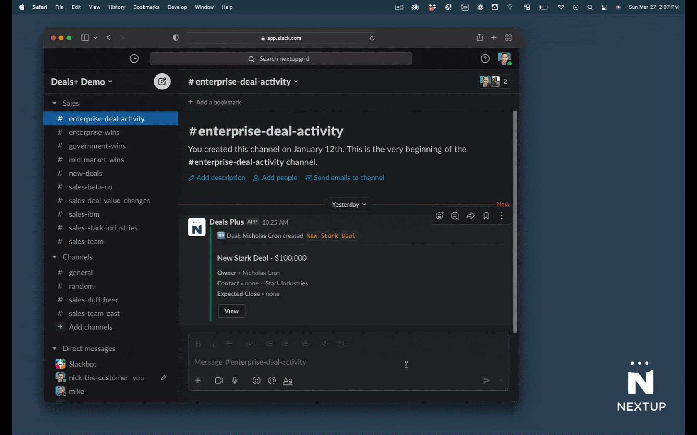Screen dimensions: 697x435
Task: Open Safari Window menu
Action: pyautogui.click(x=205, y=7)
